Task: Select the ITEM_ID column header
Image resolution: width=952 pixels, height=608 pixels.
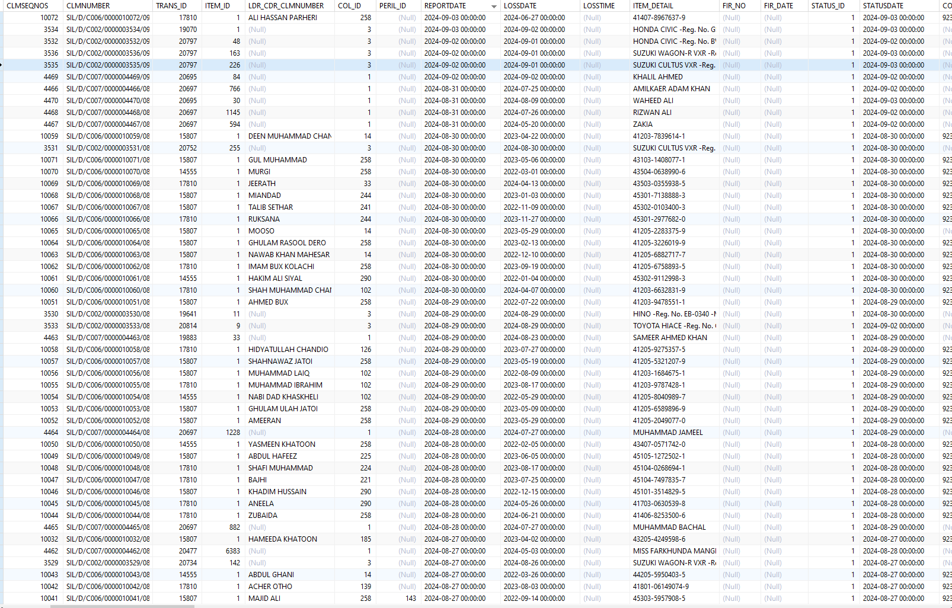Action: click(x=223, y=6)
